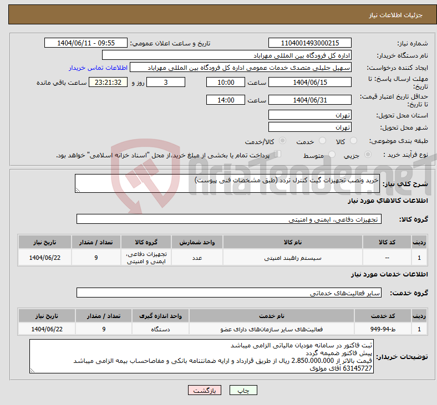Click the need number field 1104001493000215
The image size is (437, 405).
309,43
